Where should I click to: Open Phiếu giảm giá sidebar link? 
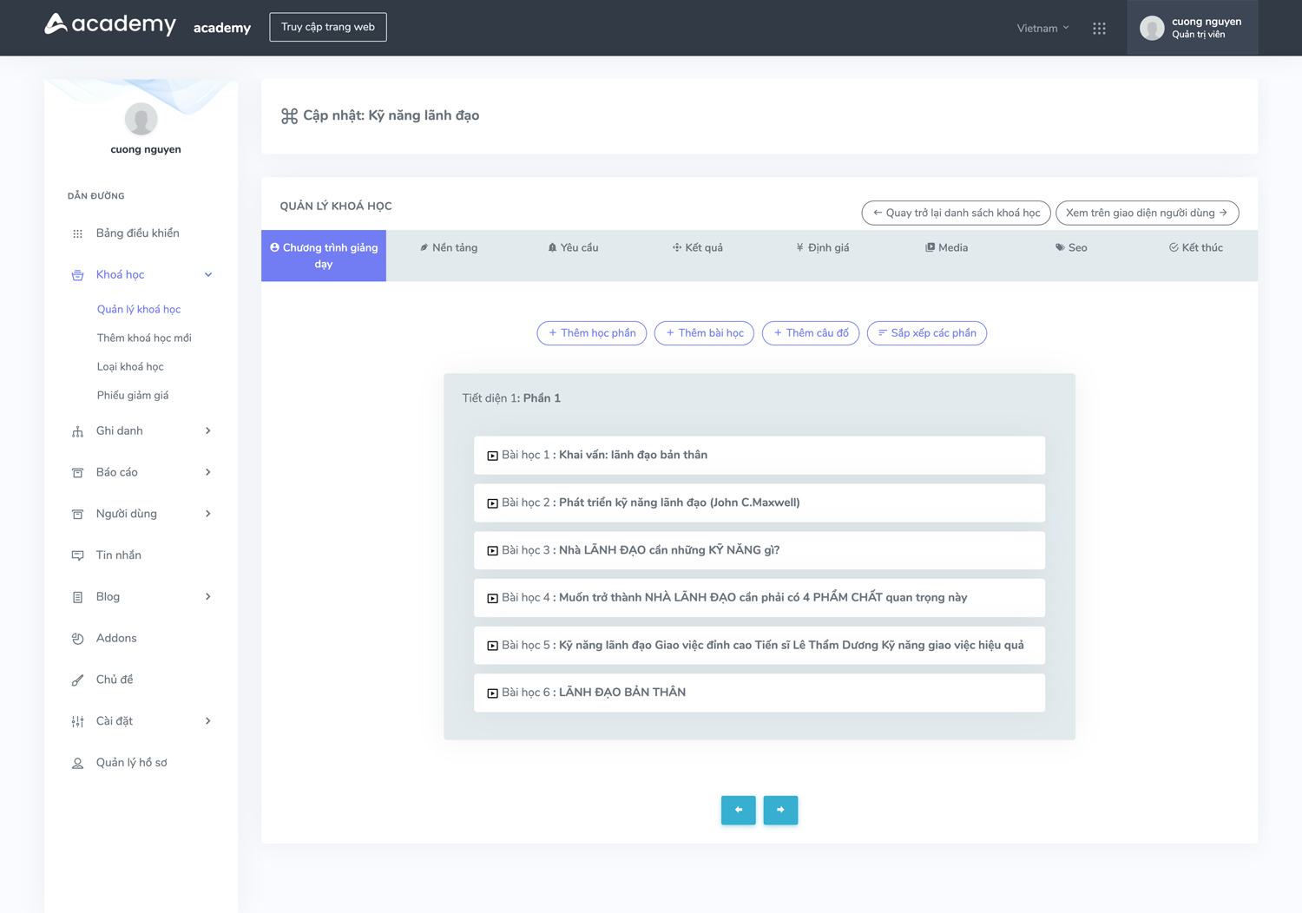point(133,396)
